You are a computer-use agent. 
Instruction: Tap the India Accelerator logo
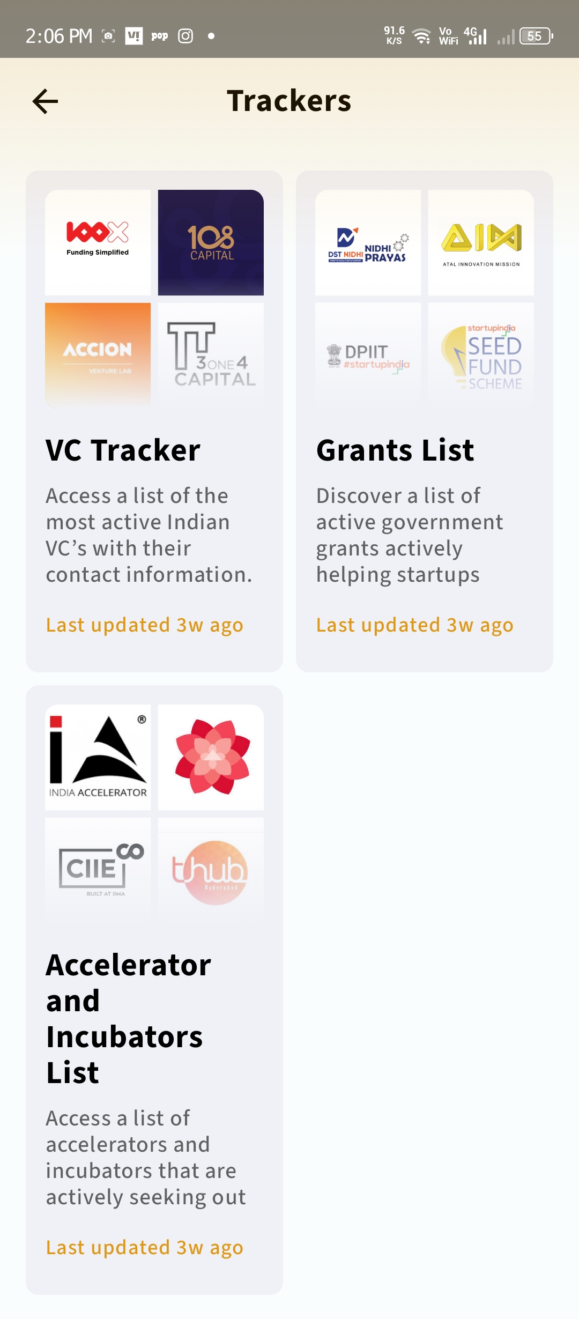98,757
